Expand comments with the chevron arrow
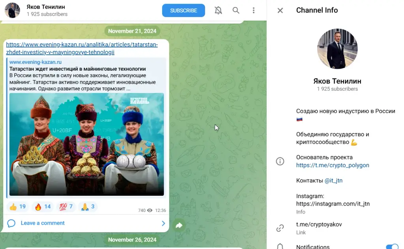This screenshot has width=404, height=249. [163, 223]
